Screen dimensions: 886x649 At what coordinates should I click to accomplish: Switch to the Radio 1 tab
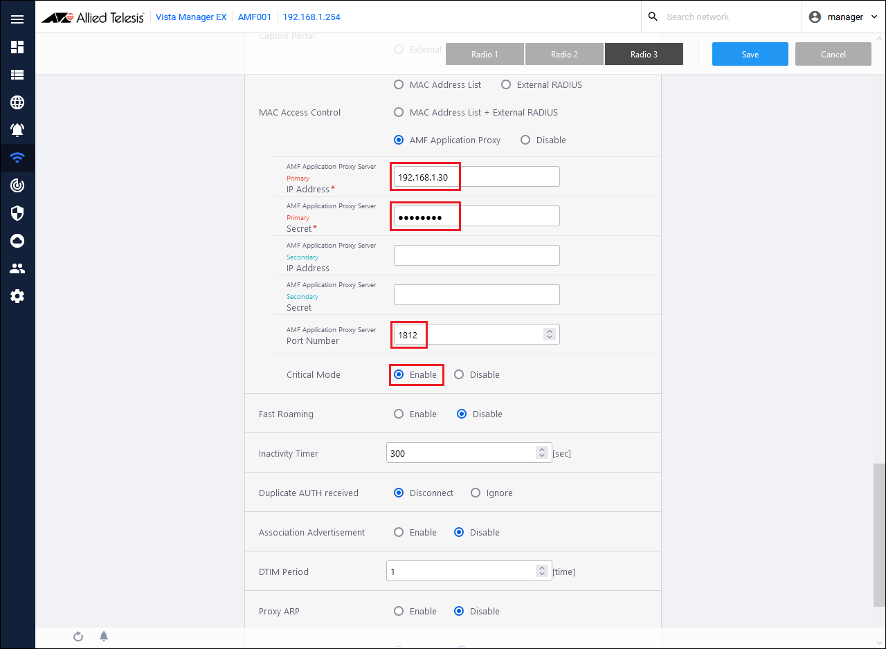point(485,54)
